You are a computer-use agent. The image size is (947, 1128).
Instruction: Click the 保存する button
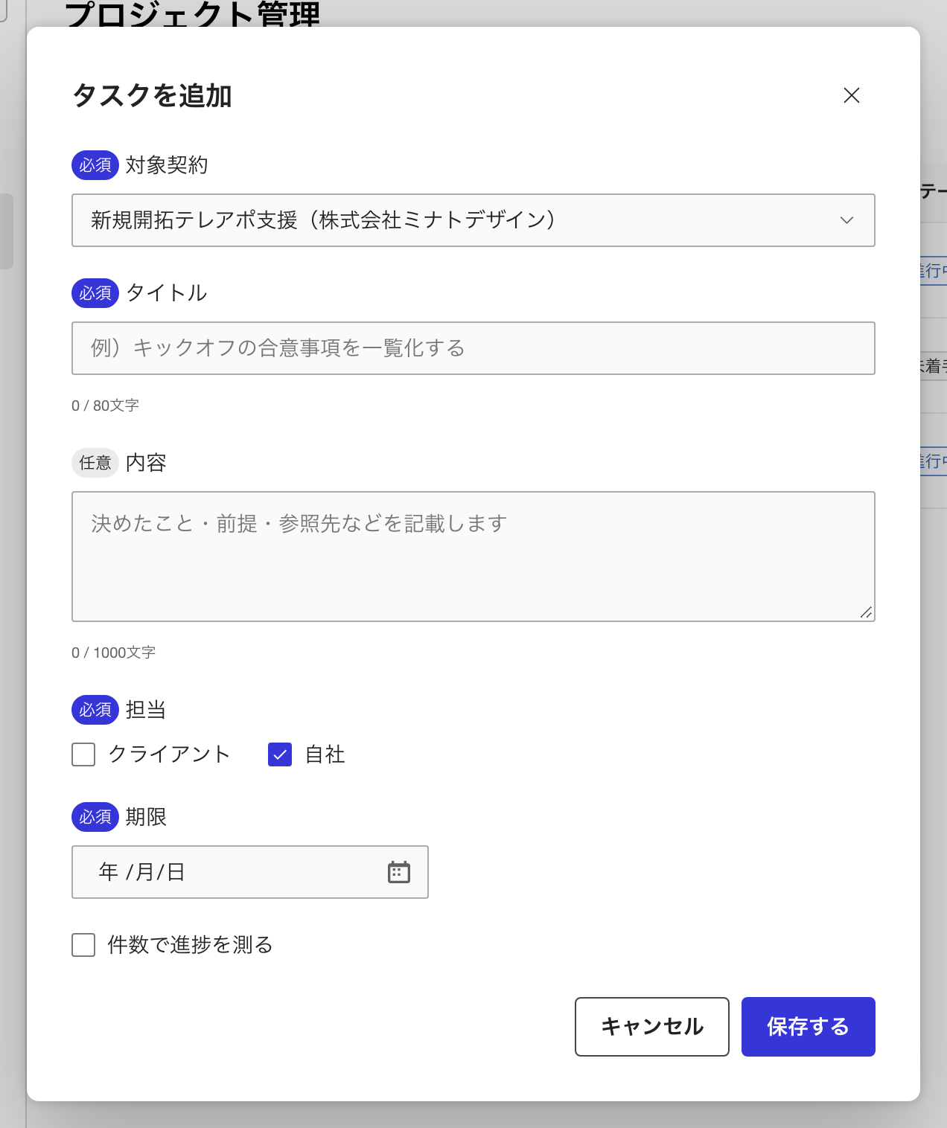pos(809,1027)
